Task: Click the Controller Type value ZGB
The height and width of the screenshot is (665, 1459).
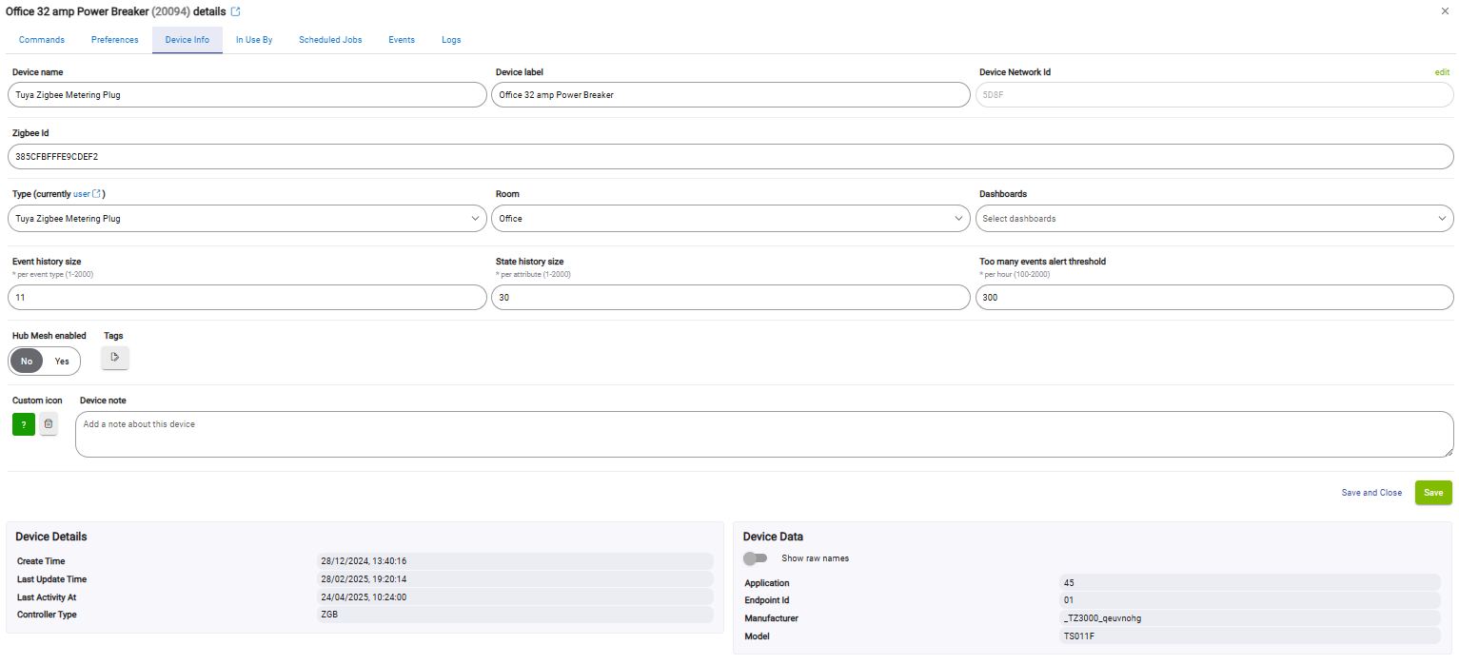Action: tap(515, 615)
